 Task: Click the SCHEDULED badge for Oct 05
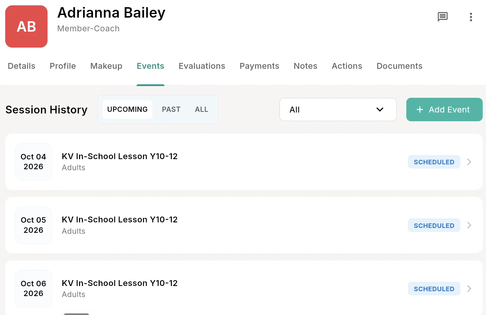[x=434, y=225]
